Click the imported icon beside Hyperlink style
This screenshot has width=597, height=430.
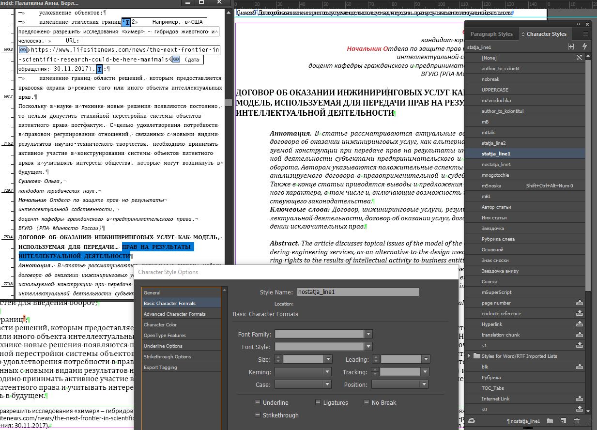(579, 324)
